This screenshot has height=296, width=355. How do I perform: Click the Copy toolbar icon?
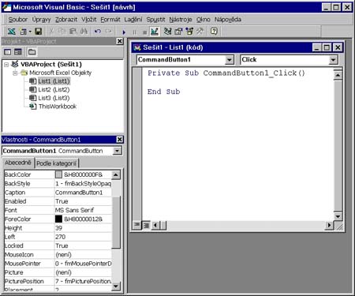click(62, 32)
